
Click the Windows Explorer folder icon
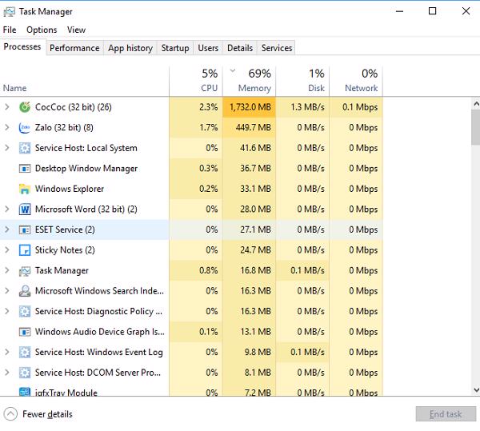pyautogui.click(x=25, y=189)
